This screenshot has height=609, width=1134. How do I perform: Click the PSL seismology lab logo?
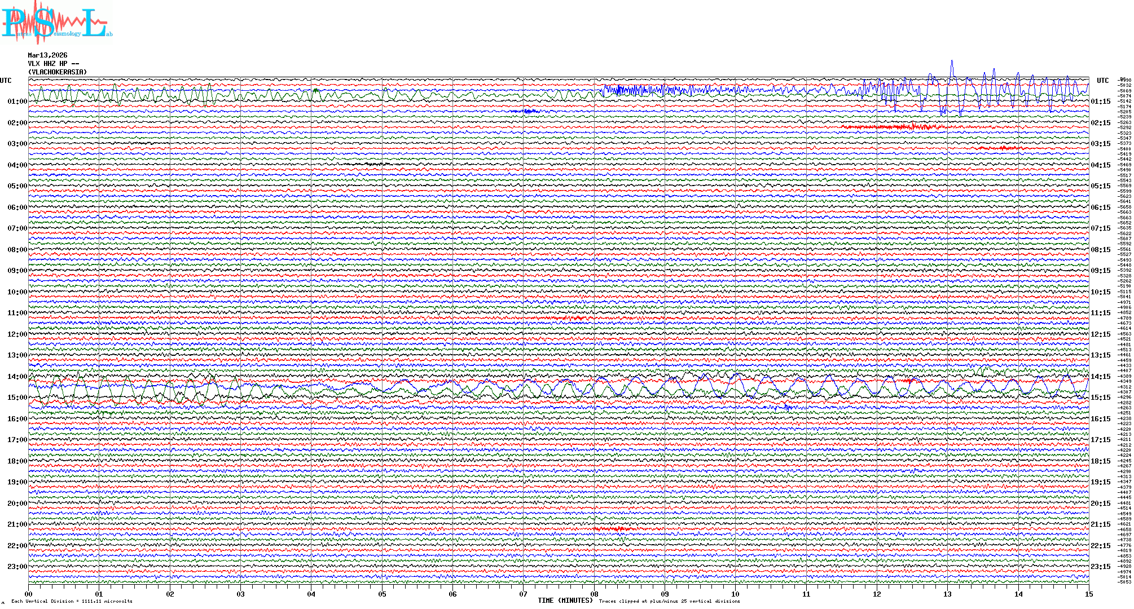[55, 23]
